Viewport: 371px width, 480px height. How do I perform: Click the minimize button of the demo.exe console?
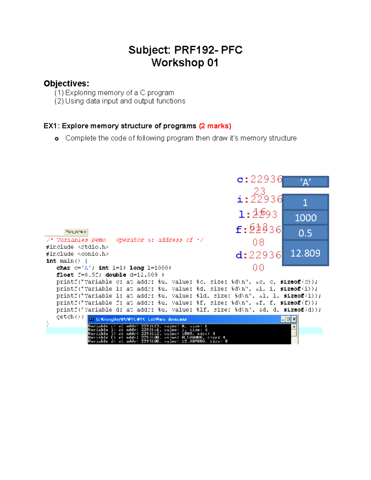point(283,319)
